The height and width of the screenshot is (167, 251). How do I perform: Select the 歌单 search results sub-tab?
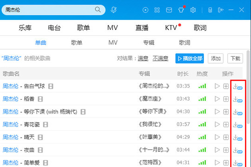(77, 43)
